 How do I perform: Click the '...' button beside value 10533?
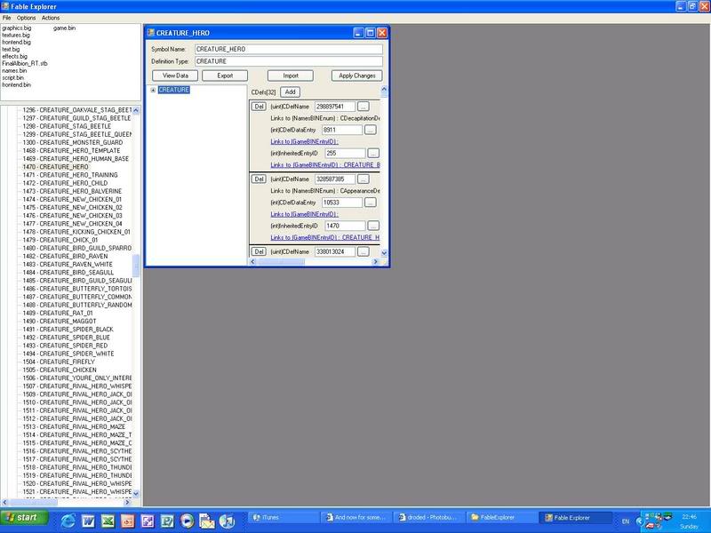point(370,202)
